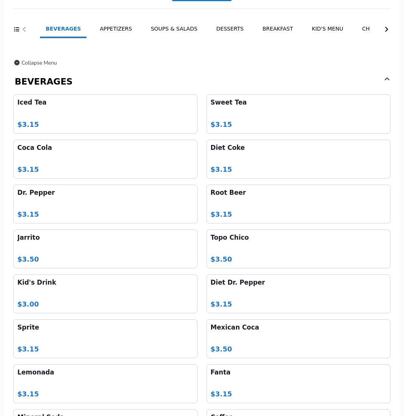Pick the Dr. Pepper item
This screenshot has width=404, height=416.
105,204
